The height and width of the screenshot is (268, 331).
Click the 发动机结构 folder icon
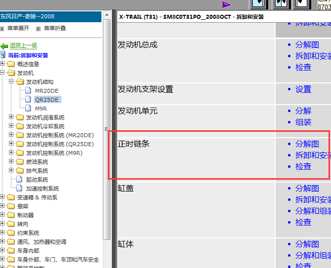tap(20, 82)
